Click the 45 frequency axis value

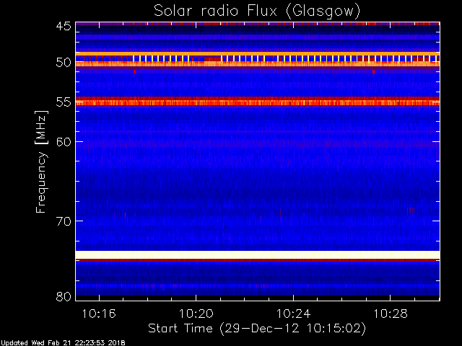[64, 27]
